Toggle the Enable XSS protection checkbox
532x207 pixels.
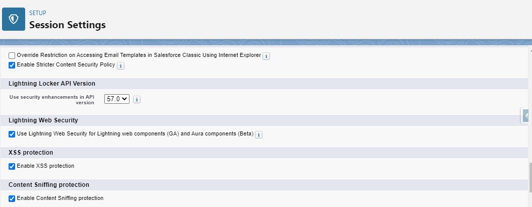[12, 166]
